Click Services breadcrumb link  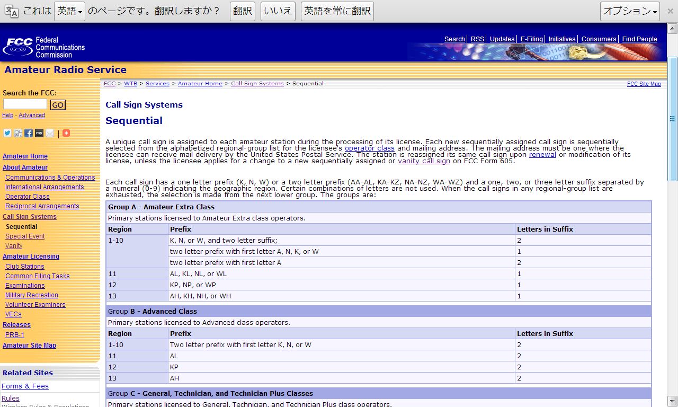(157, 84)
